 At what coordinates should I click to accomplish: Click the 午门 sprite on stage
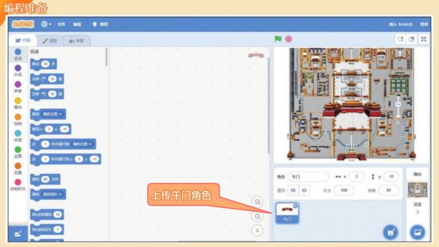tap(351, 109)
